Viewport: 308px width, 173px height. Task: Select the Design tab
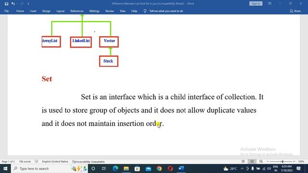pos(46,11)
